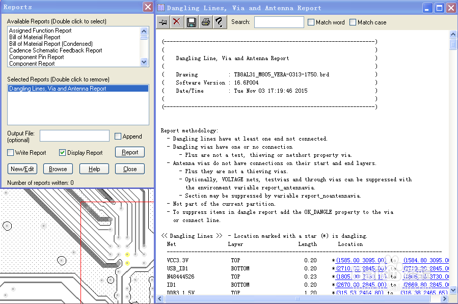Viewport: 458px width, 304px height.
Task: Click the Close button in Reports dialog
Action: [130, 169]
